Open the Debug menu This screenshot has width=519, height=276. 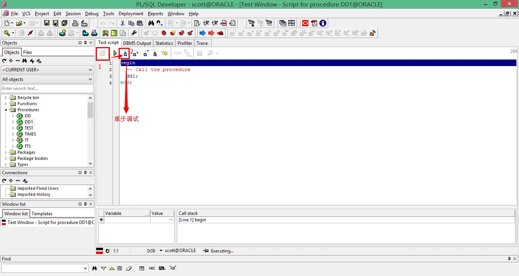tap(92, 14)
